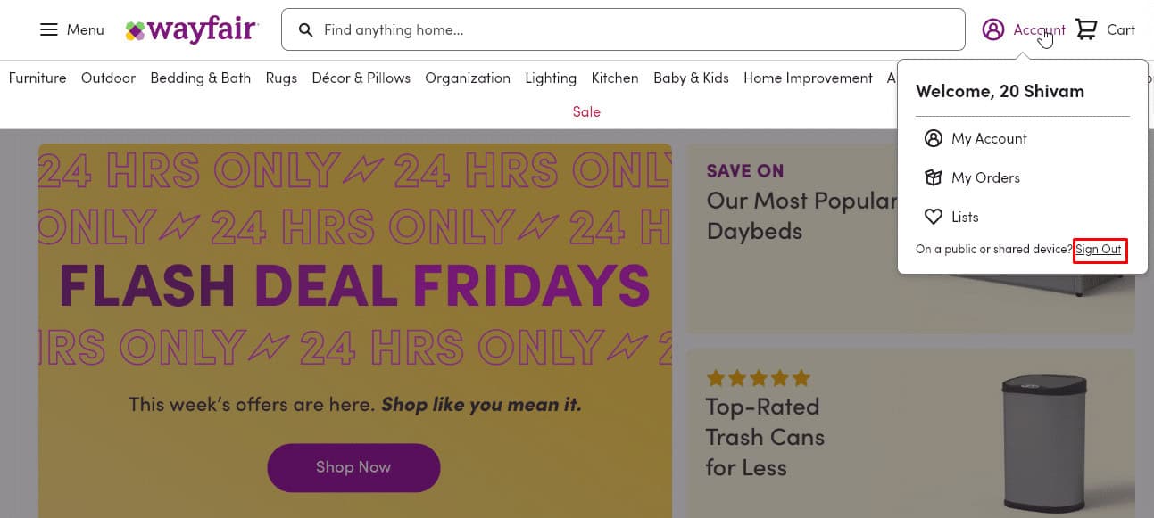
Task: Open the Kitchen category
Action: [x=615, y=78]
